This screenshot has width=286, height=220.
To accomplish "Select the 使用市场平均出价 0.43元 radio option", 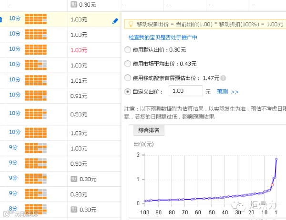I will tap(127, 64).
